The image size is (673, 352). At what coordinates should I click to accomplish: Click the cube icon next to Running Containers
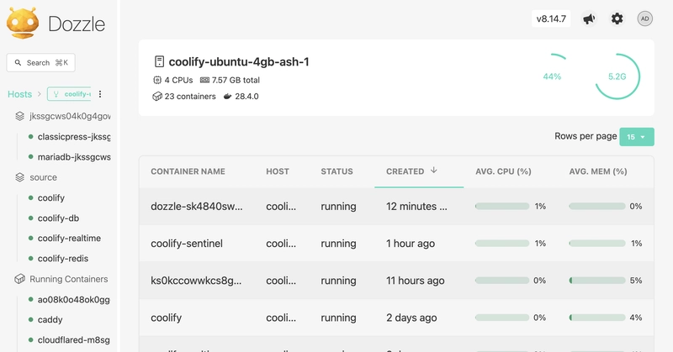(x=20, y=279)
